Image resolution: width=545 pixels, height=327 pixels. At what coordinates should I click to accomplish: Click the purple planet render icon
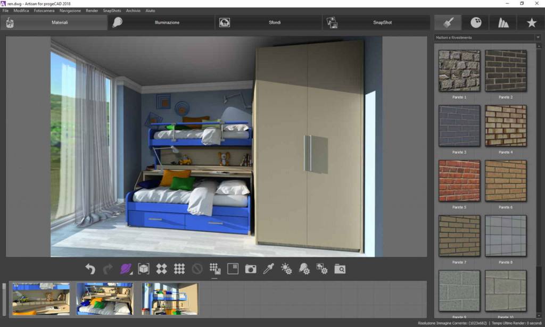click(126, 269)
